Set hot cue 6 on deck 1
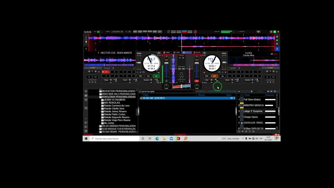Screen dimensions: 334x188 (114, 76)
